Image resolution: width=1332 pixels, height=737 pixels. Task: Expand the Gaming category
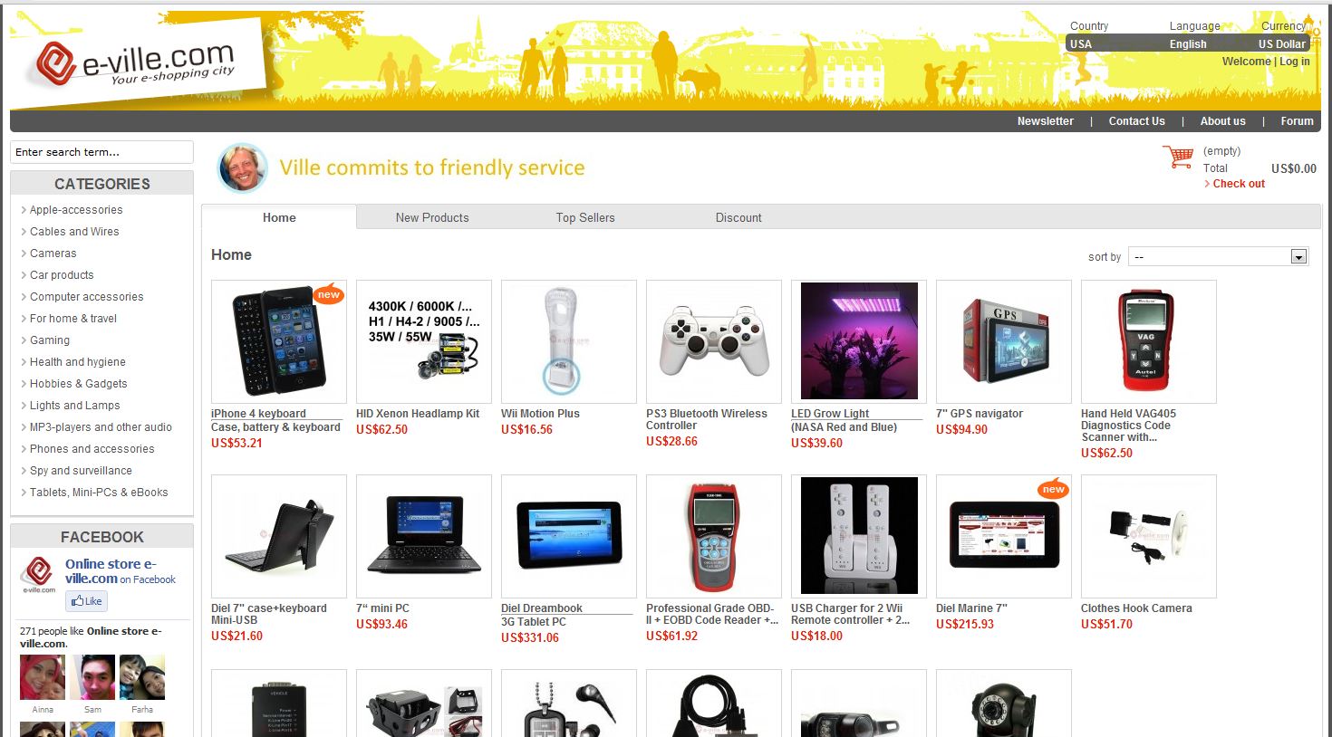pos(50,340)
